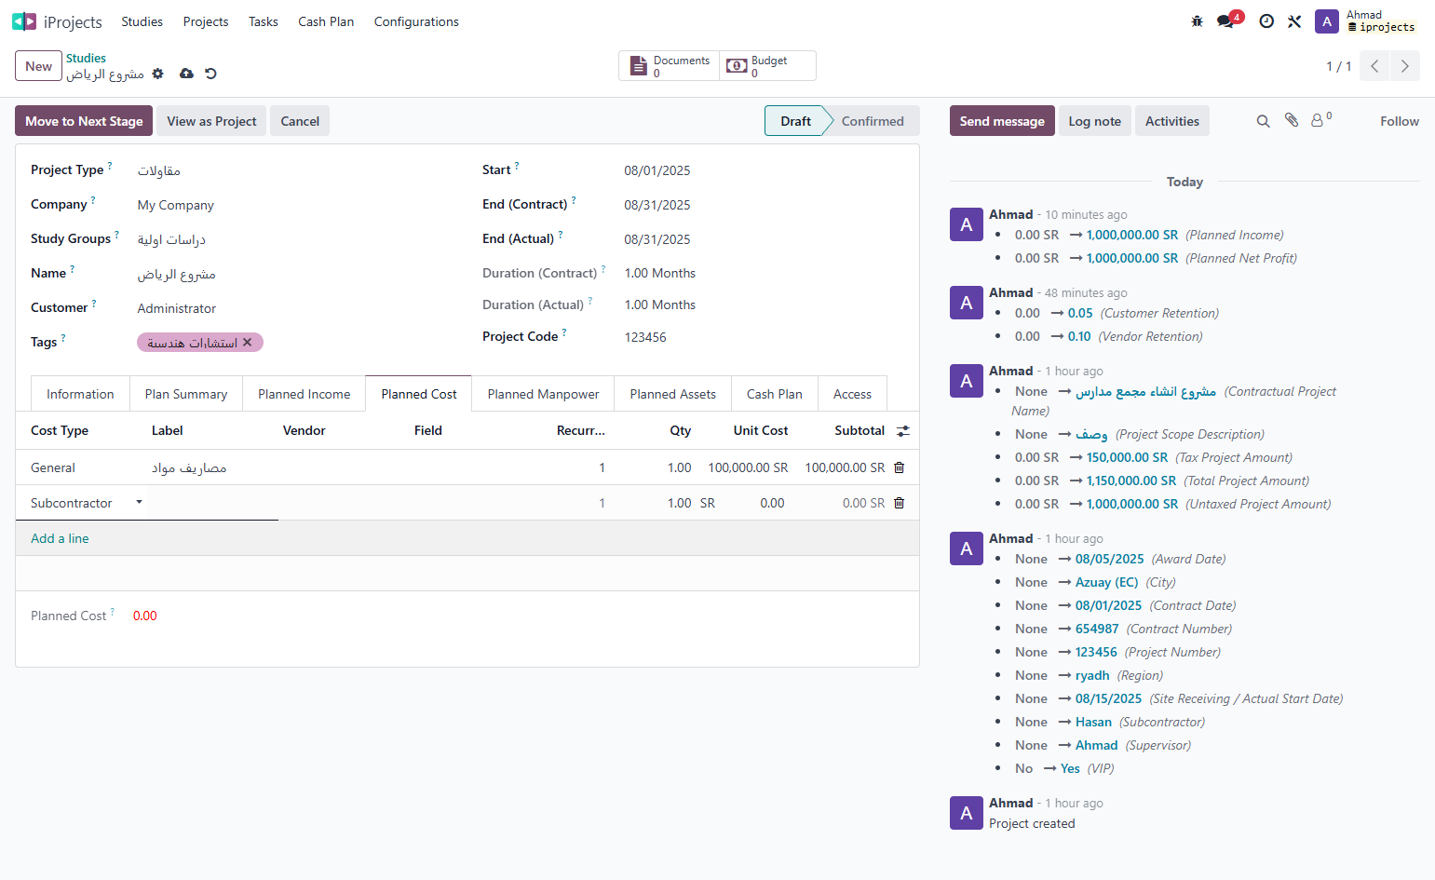The width and height of the screenshot is (1435, 880).
Task: Click Move to Next Stage button
Action: 84,121
